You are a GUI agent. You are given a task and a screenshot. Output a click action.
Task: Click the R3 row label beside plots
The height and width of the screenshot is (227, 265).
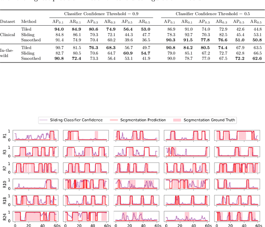(x=5, y=152)
